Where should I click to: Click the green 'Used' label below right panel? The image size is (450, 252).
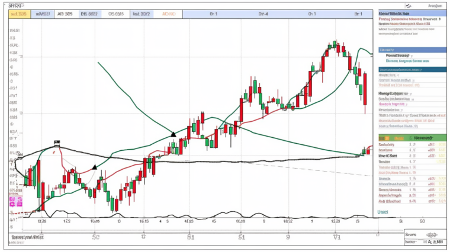pos(383,211)
